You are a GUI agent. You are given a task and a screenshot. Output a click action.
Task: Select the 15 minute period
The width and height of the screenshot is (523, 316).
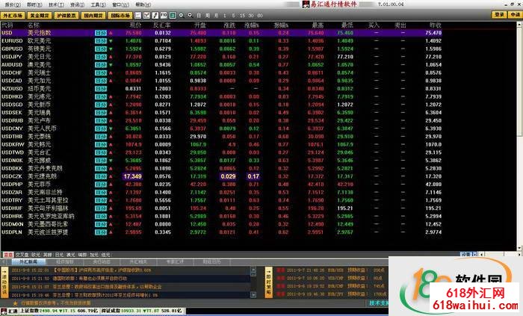[x=242, y=16]
